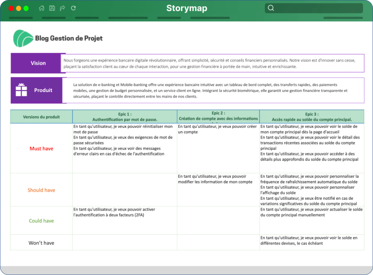373x275 pixels.
Task: Click the home icon in title bar
Action: (42, 8)
